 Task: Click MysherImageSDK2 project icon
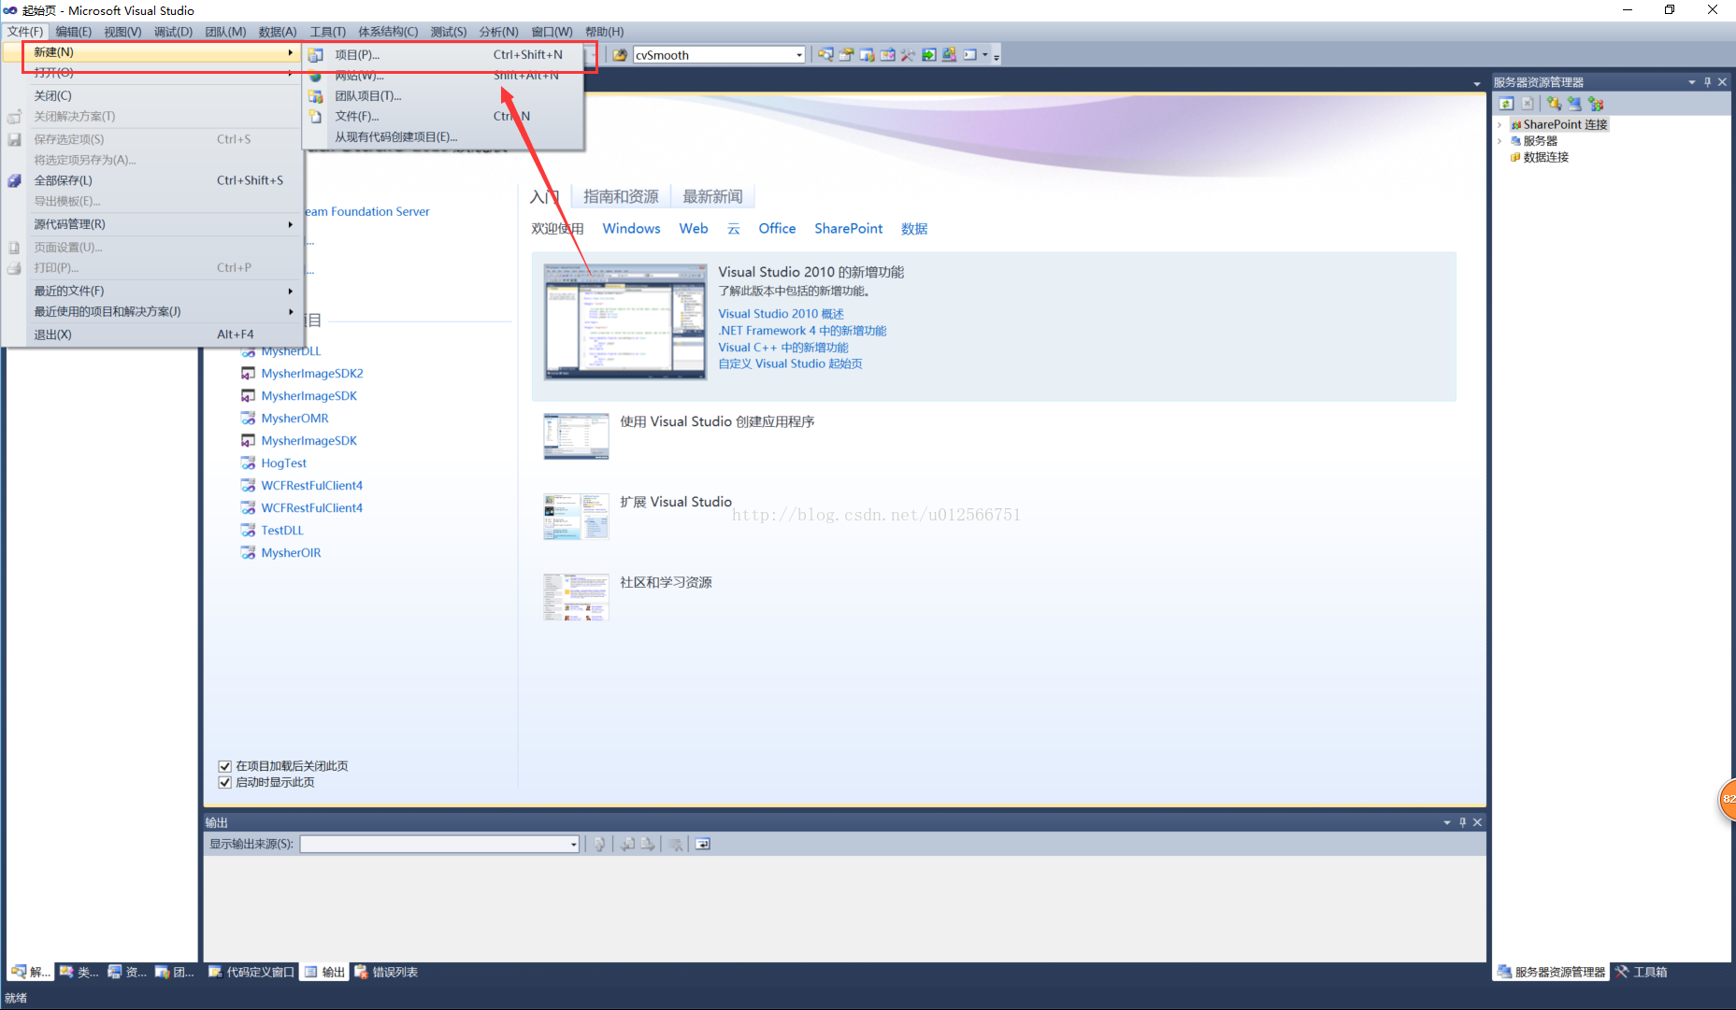pyautogui.click(x=248, y=374)
